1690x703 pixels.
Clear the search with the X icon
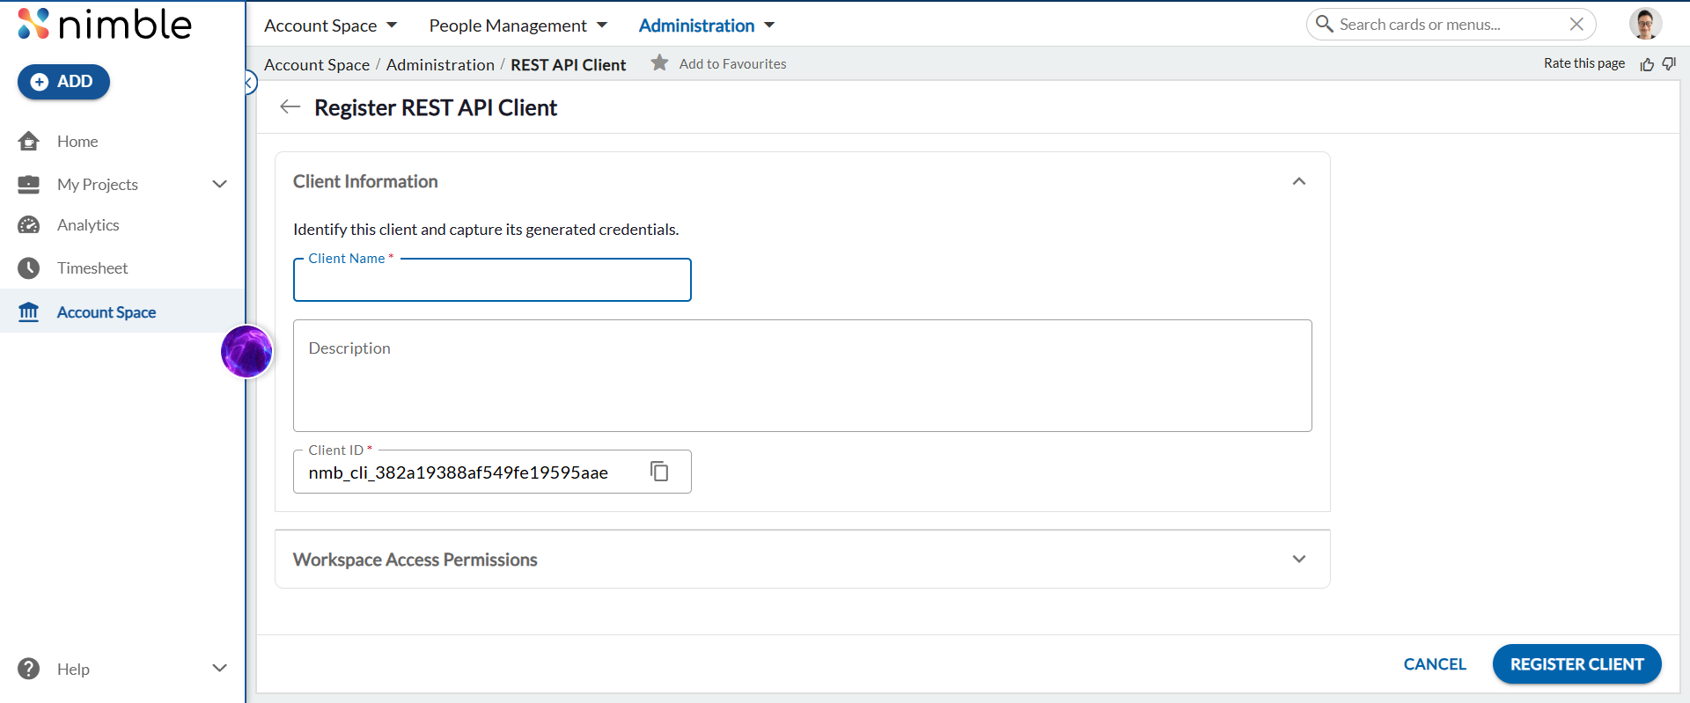(1576, 25)
